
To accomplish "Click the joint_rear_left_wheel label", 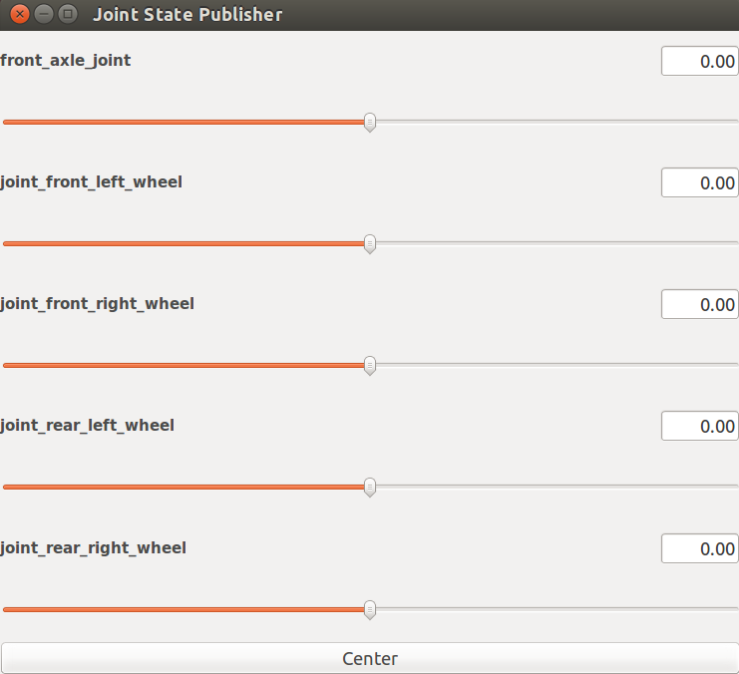I will point(88,426).
